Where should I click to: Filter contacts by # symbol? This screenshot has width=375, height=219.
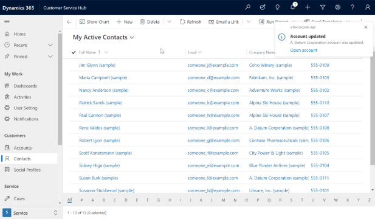(x=81, y=200)
